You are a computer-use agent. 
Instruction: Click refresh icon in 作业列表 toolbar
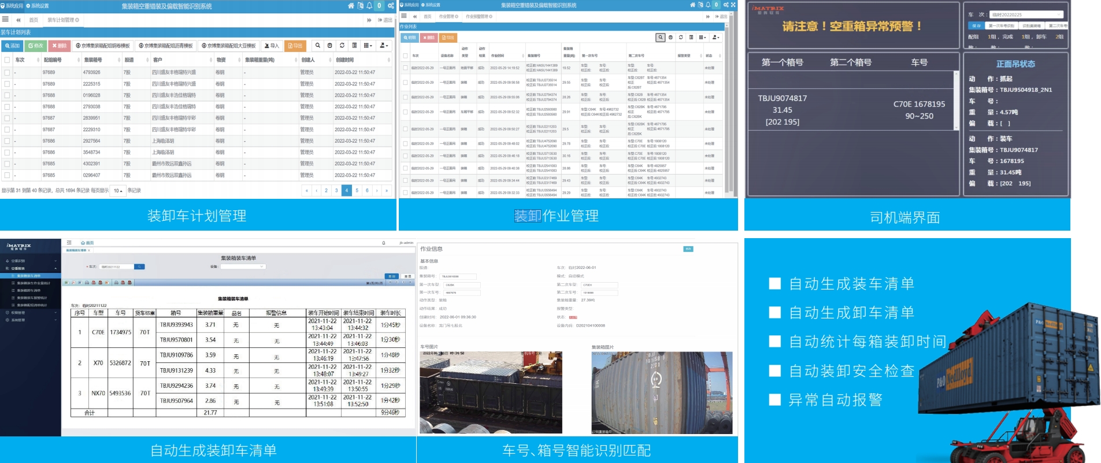pyautogui.click(x=681, y=38)
